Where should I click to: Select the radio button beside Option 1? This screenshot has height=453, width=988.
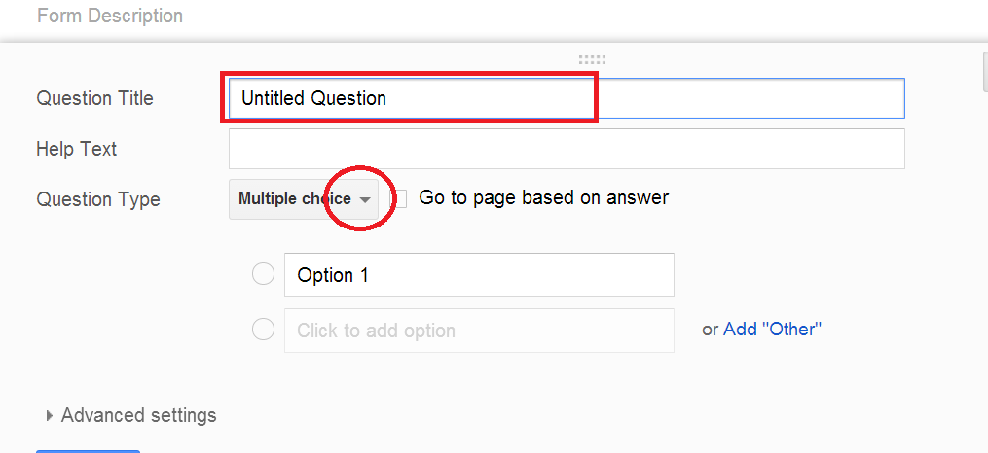[263, 274]
